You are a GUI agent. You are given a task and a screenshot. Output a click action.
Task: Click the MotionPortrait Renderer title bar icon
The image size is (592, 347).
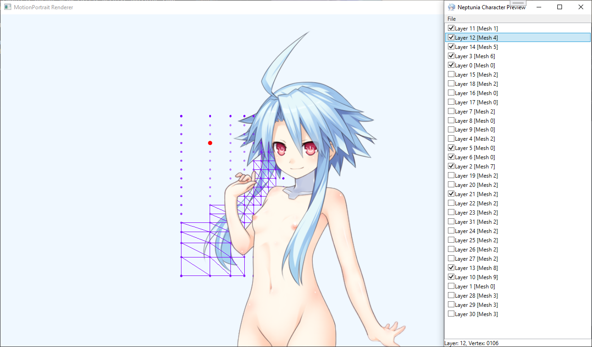tap(7, 7)
